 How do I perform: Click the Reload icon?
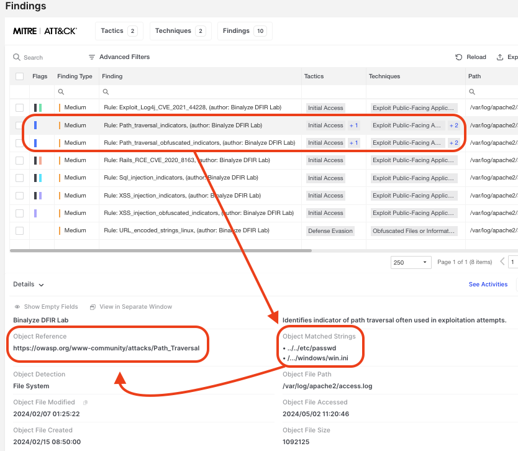459,57
